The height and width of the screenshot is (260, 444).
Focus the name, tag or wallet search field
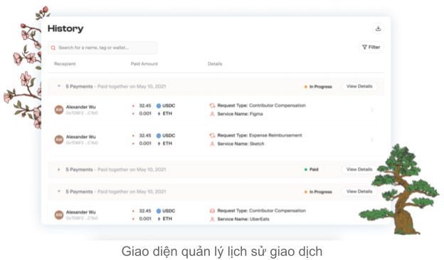pos(102,48)
